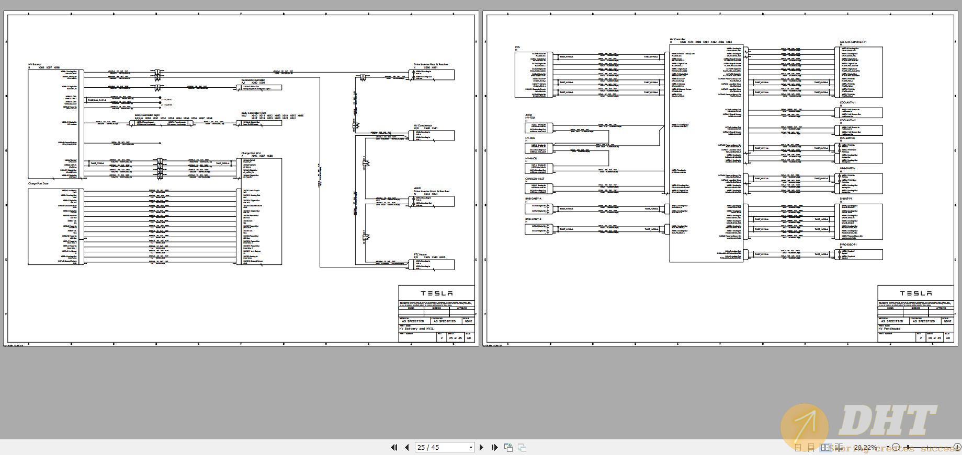Click the 'PTC Heater' label
962x455 pixels.
(421, 254)
